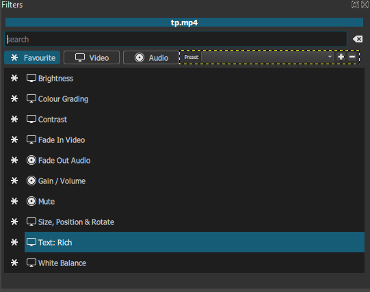Switch to the Video filters tab
370x292 pixels.
[x=92, y=57]
